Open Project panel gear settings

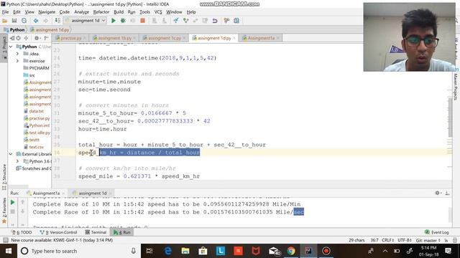37,38
